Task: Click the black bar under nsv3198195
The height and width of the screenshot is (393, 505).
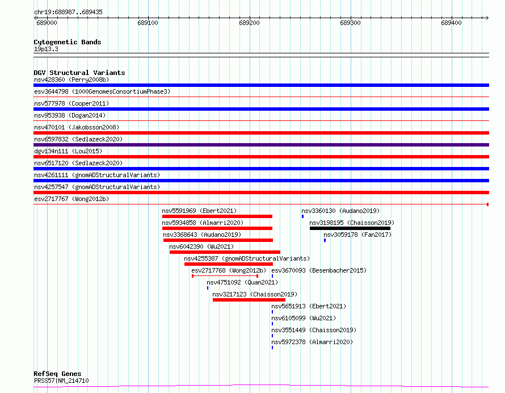Action: pos(350,228)
